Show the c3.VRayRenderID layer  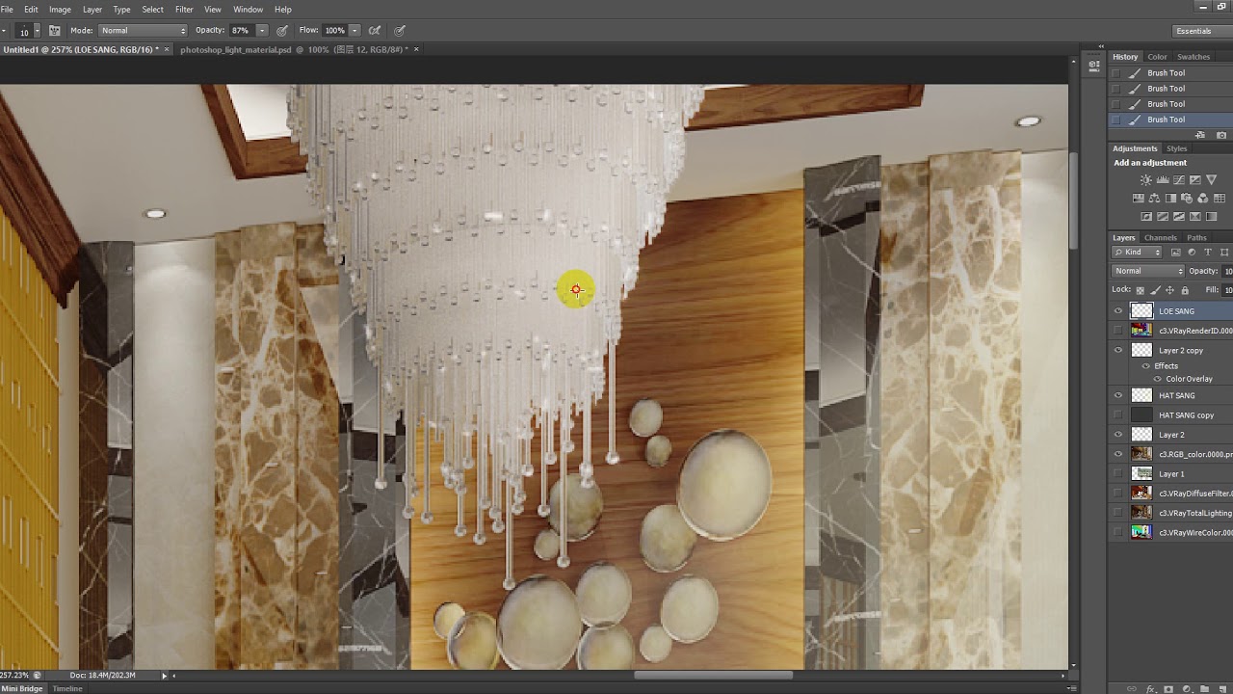(x=1118, y=331)
